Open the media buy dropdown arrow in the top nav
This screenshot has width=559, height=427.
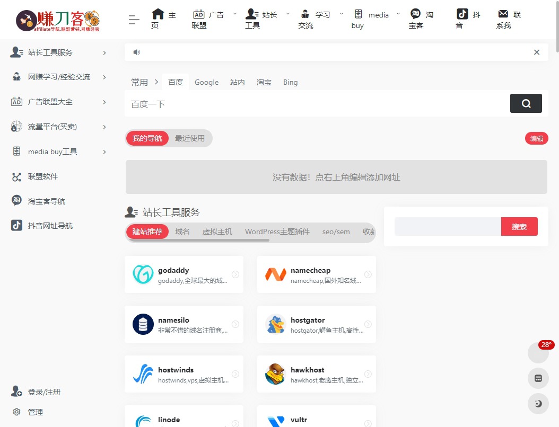point(398,14)
